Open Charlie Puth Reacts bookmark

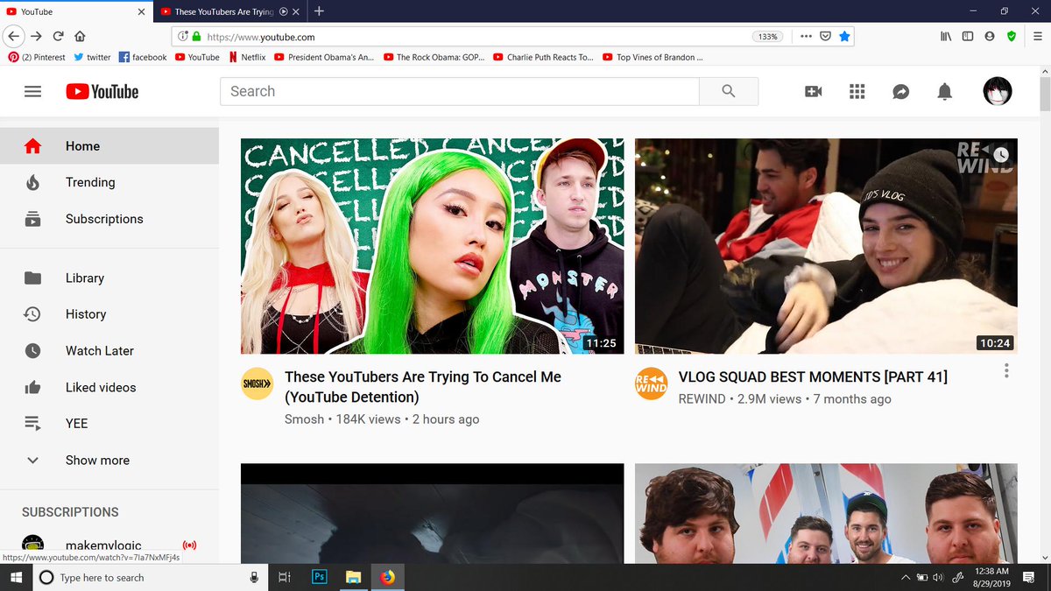tap(543, 57)
